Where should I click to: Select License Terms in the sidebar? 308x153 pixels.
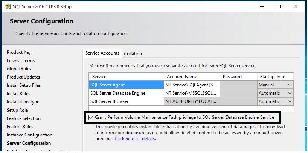tap(21, 61)
